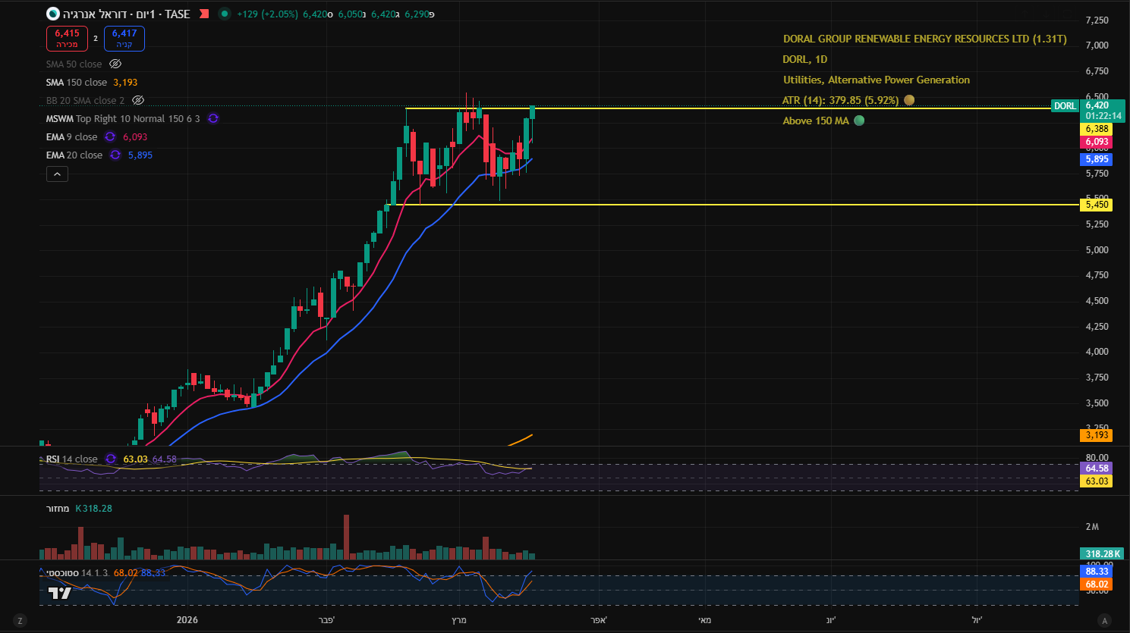Click the volume value K318.28 in legend
Screen dimensions: 1130x633
pyautogui.click(x=94, y=508)
